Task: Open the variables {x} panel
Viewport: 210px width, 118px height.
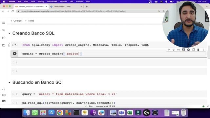Action: click(x=4, y=38)
